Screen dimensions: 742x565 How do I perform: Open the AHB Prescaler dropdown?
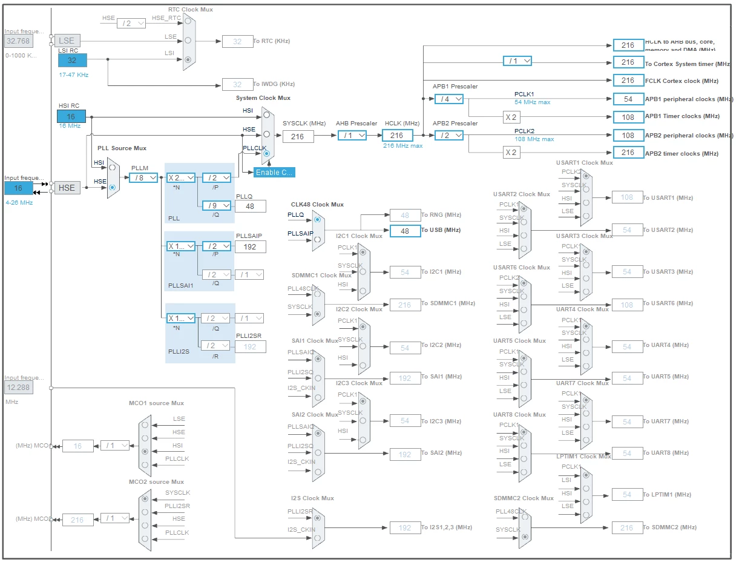coord(352,136)
